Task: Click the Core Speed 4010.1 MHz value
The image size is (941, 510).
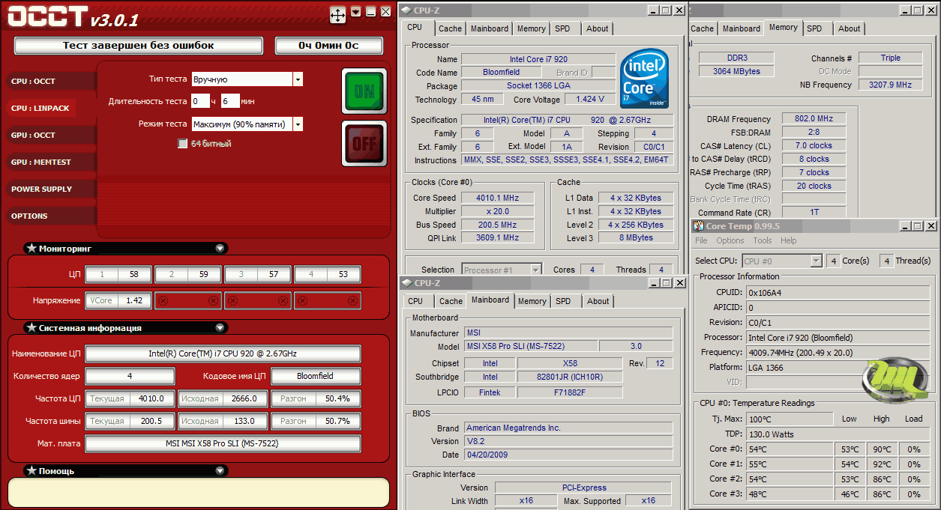Action: tap(497, 198)
